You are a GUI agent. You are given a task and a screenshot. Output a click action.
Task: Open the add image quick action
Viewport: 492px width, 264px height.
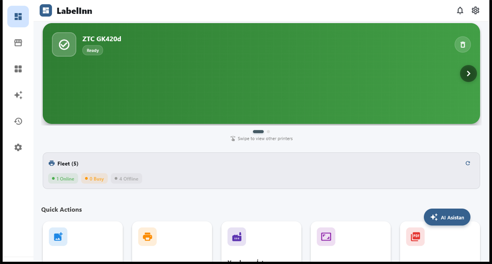point(58,237)
